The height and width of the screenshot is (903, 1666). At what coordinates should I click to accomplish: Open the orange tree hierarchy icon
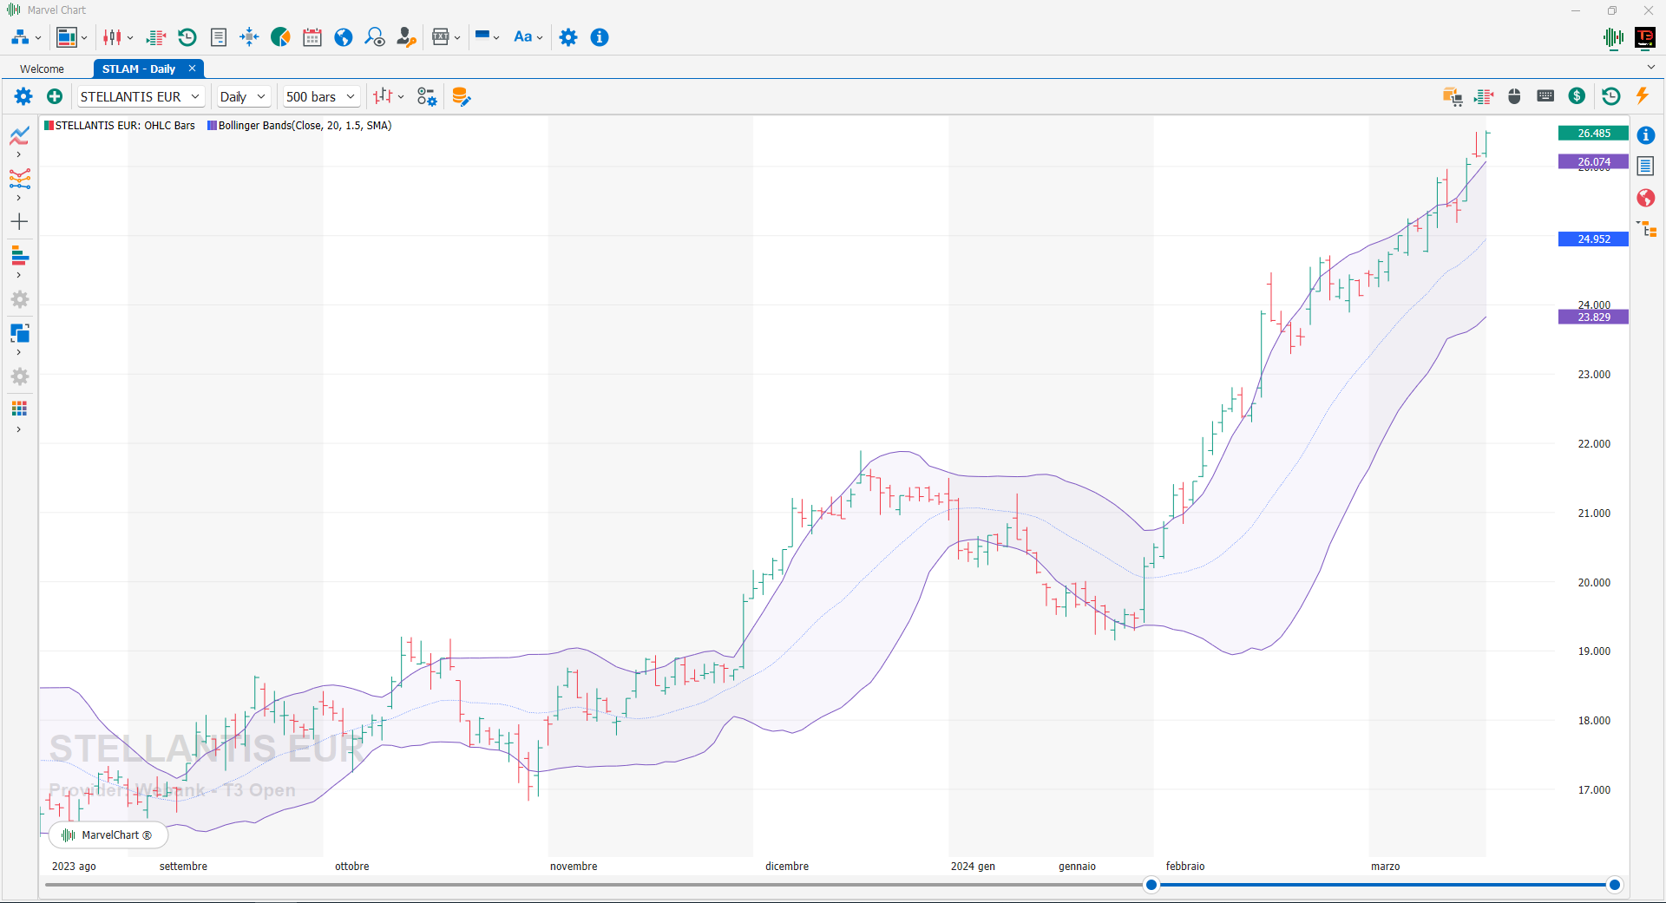pyautogui.click(x=1646, y=229)
